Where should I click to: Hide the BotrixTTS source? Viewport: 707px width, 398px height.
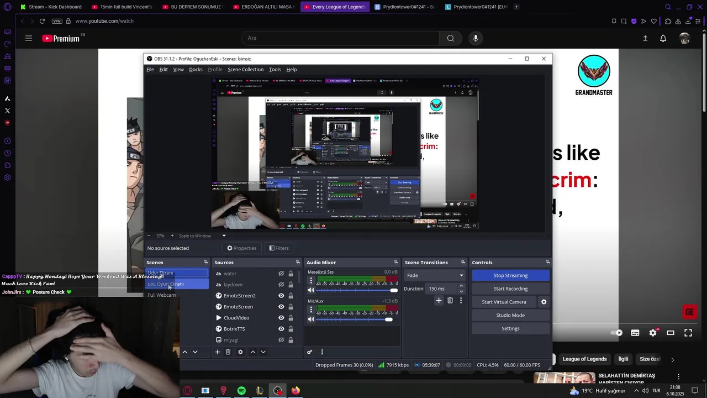(281, 329)
